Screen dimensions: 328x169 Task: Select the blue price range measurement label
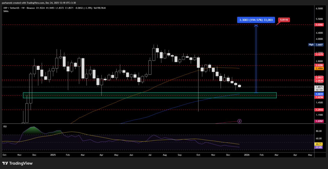(x=256, y=20)
